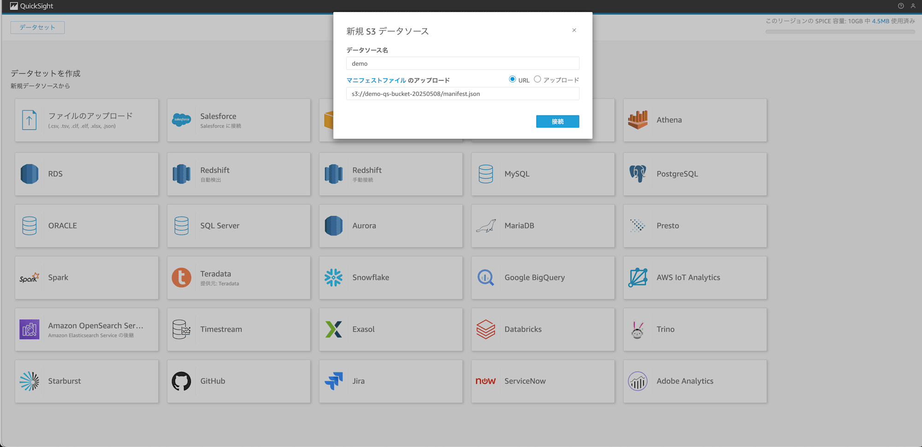
Task: Pick the Redshift manual connect icon
Action: click(x=333, y=174)
